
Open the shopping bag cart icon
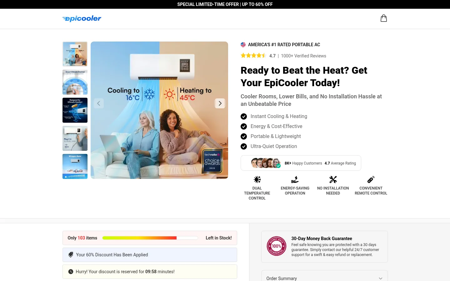point(384,18)
